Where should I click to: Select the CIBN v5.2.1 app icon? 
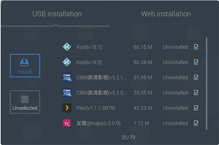[x=67, y=77]
